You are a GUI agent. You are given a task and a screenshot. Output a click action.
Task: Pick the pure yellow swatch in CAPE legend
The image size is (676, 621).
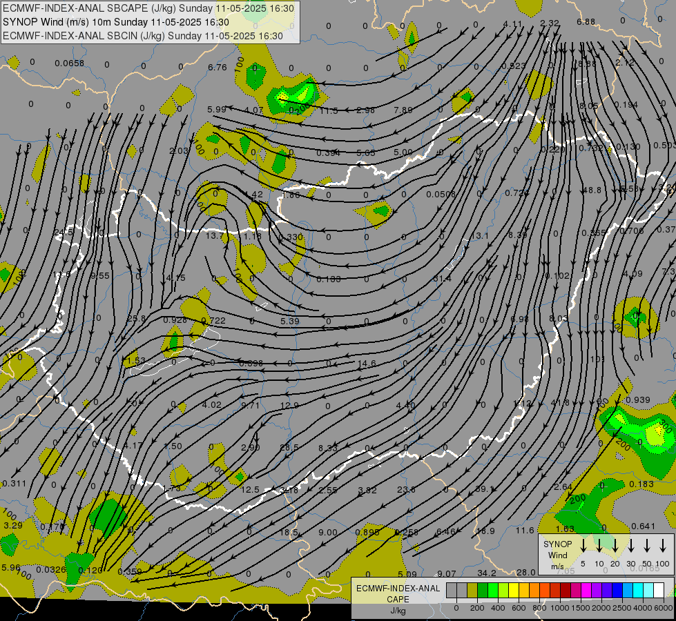click(x=514, y=591)
